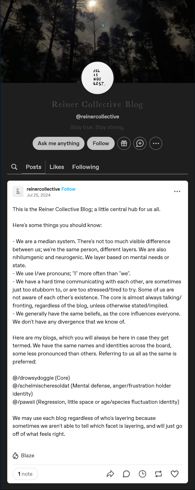Like the post with heart icon
Screen dimensions: 195x490
click(x=175, y=474)
